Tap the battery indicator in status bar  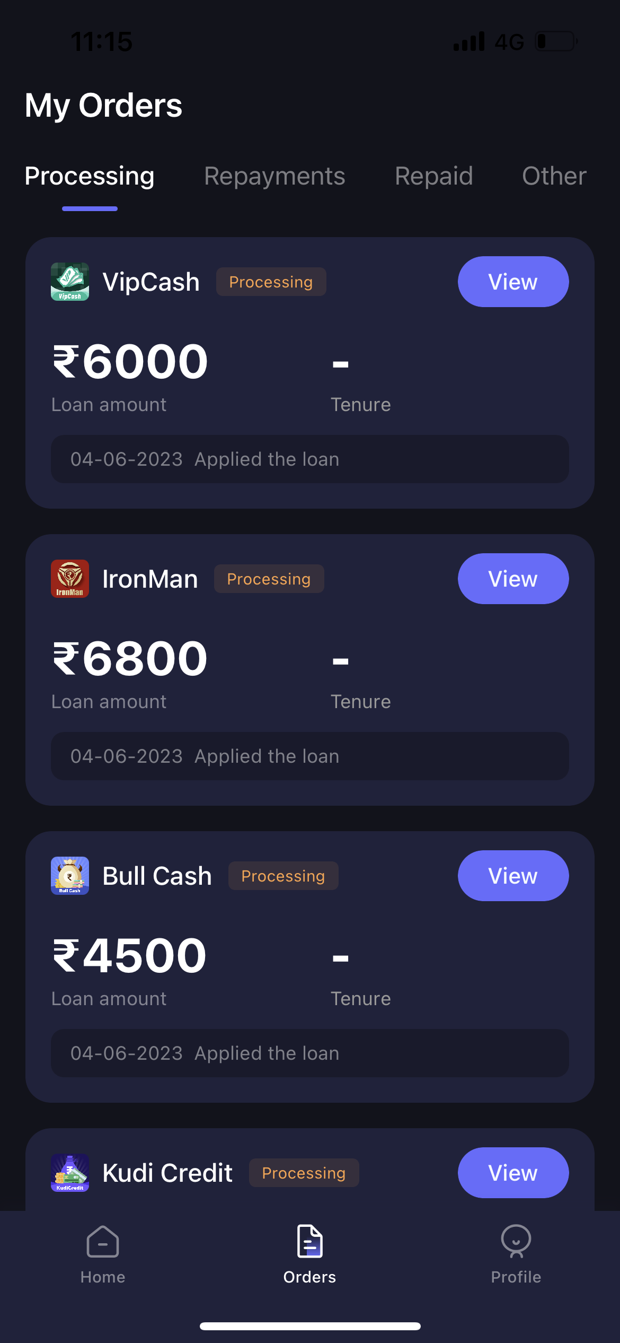pos(556,41)
